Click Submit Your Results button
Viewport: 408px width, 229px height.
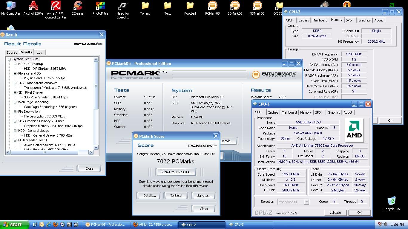(x=176, y=172)
